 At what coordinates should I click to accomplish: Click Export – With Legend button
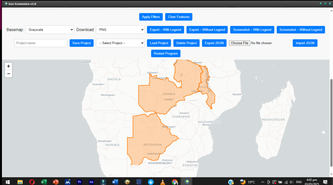point(166,30)
